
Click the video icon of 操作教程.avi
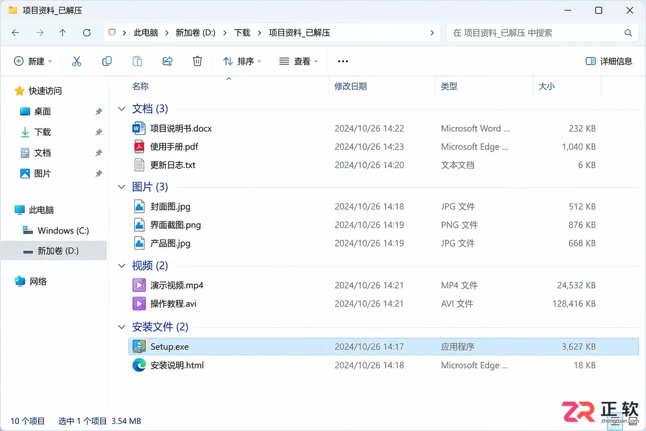coord(139,304)
